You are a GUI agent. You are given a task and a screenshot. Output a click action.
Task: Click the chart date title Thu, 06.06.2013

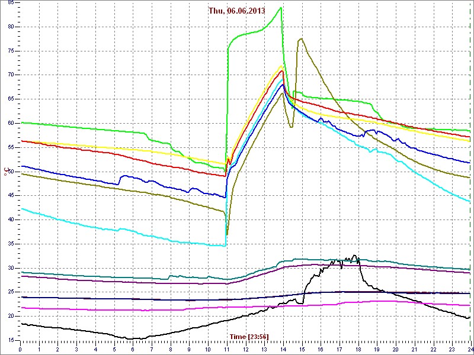point(236,11)
